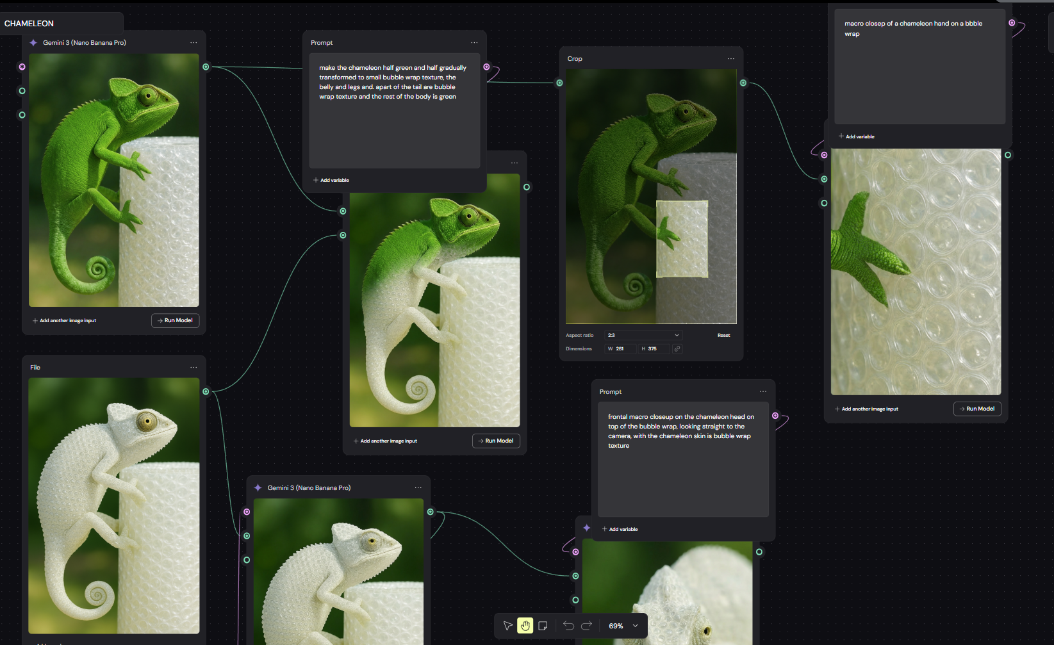Click output port of 'frontal macro closeup' Prompt node
This screenshot has height=645, width=1054.
click(x=775, y=416)
